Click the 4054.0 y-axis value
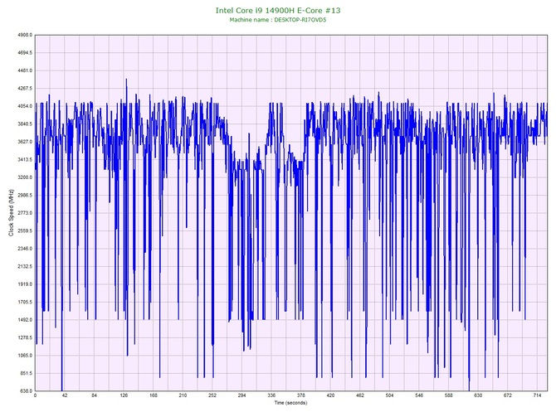The height and width of the screenshot is (417, 556). click(x=25, y=106)
